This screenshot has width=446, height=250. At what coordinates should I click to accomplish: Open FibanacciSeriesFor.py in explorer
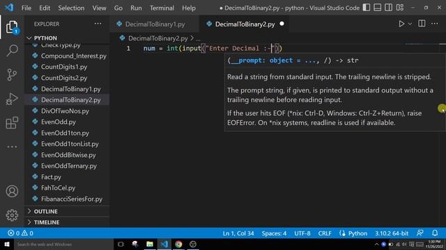point(72,199)
